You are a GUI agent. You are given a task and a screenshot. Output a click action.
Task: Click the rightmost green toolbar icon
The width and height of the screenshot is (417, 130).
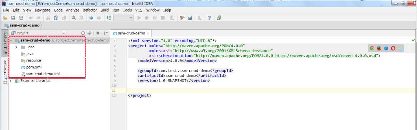[x=219, y=18]
